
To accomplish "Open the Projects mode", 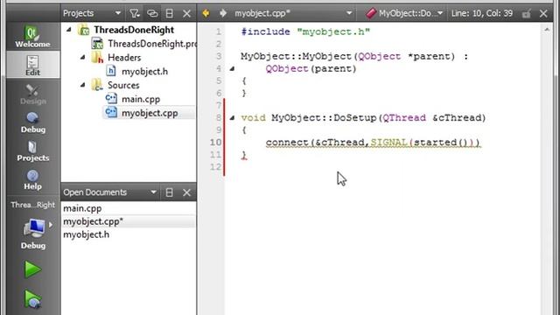I will pos(32,151).
